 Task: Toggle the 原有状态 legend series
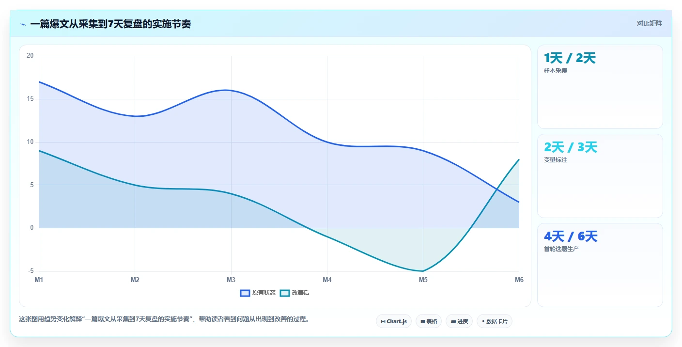258,293
